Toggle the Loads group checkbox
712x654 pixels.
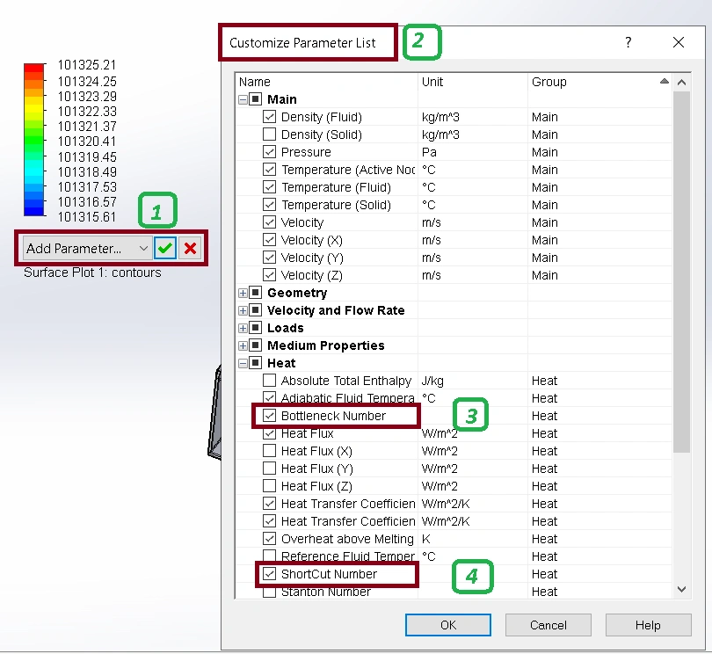[256, 328]
